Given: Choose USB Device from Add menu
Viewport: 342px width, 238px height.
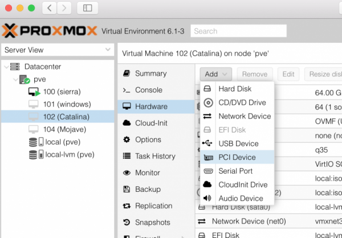Looking at the screenshot, I should click(237, 143).
